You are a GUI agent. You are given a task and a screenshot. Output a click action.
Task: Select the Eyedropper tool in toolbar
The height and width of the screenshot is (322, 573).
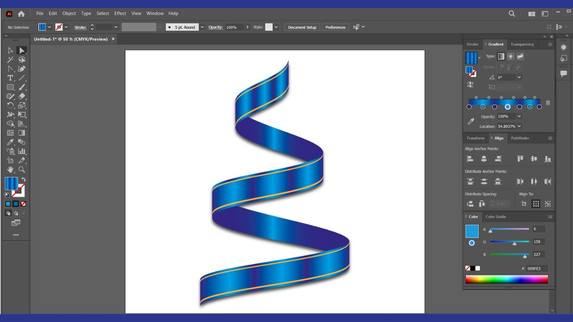coord(10,142)
